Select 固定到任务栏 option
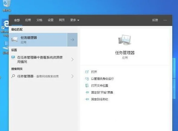Viewport: 178px width, 131px height. (100, 99)
